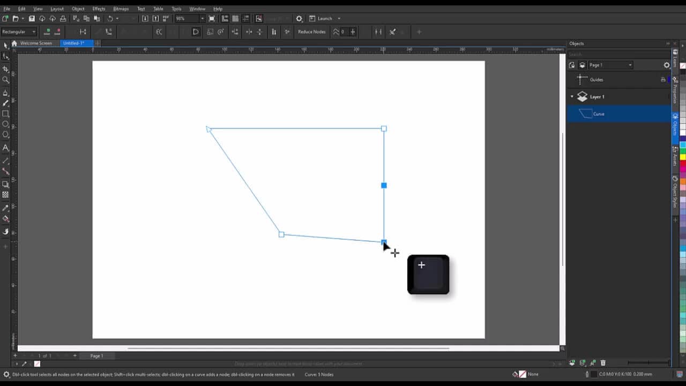Select the Rectangle tool
686x386 pixels.
[6, 114]
